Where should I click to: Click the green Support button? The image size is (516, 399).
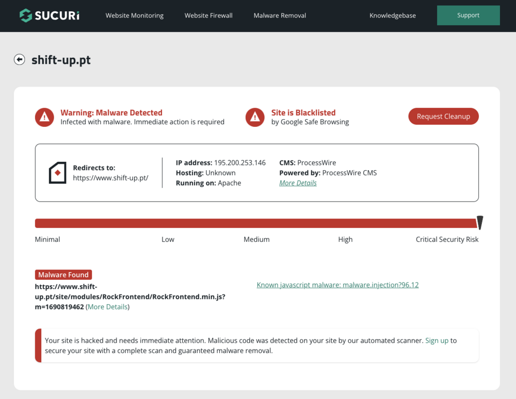click(468, 15)
